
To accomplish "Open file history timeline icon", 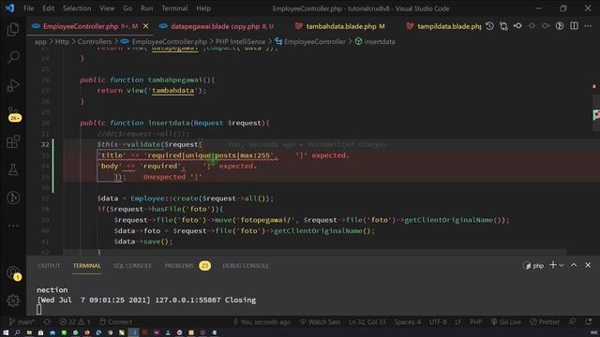I will point(489,26).
